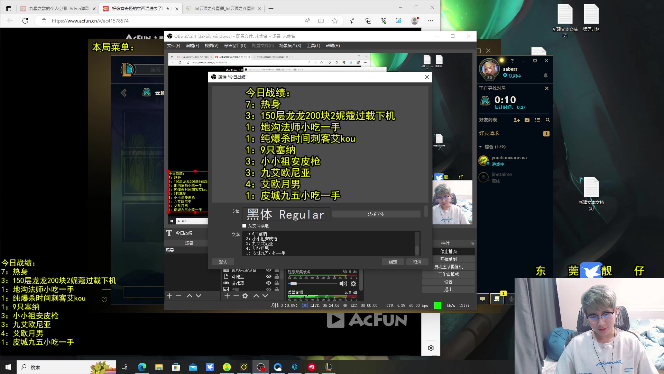Click the 停止推流 button
The image size is (664, 374).
pos(448,251)
